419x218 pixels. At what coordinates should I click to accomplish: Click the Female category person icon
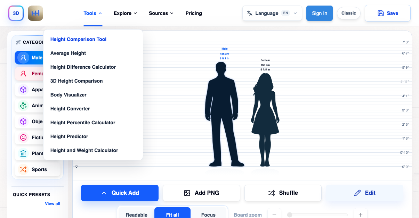pos(23,74)
